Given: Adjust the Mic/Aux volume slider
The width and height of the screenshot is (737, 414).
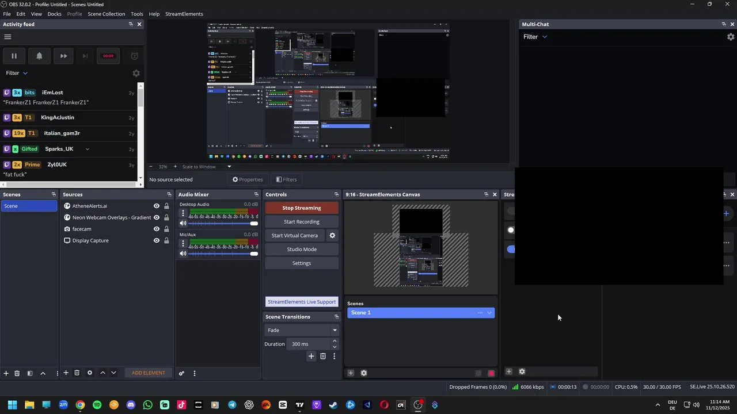Looking at the screenshot, I should tap(223, 254).
